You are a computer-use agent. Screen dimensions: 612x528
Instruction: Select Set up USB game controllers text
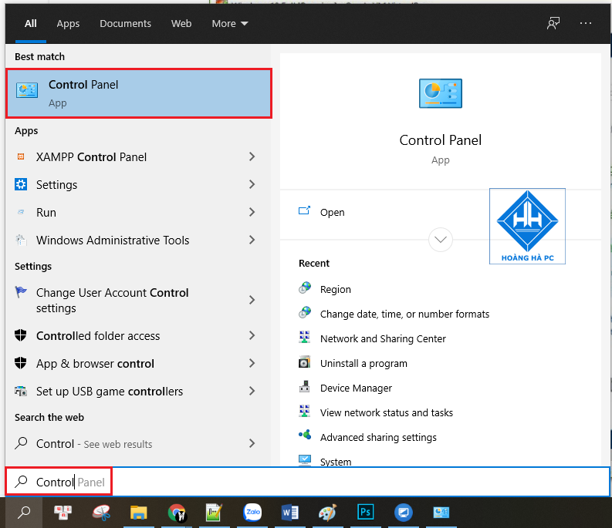click(x=110, y=391)
